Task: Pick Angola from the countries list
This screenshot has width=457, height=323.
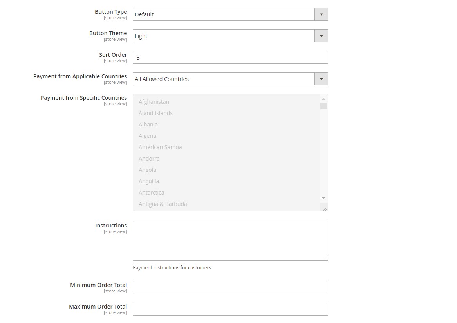Action: [147, 170]
